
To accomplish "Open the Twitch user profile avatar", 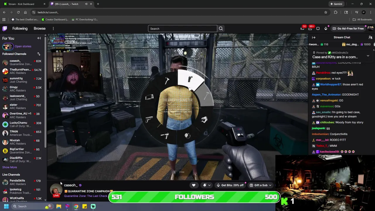I will tap(370, 28).
